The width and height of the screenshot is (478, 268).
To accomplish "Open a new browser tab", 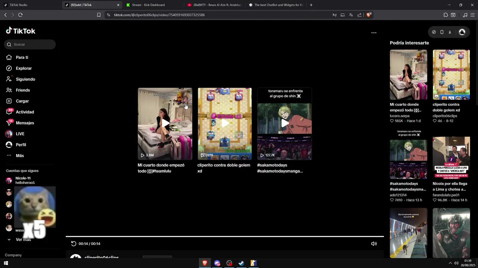I will [x=311, y=5].
